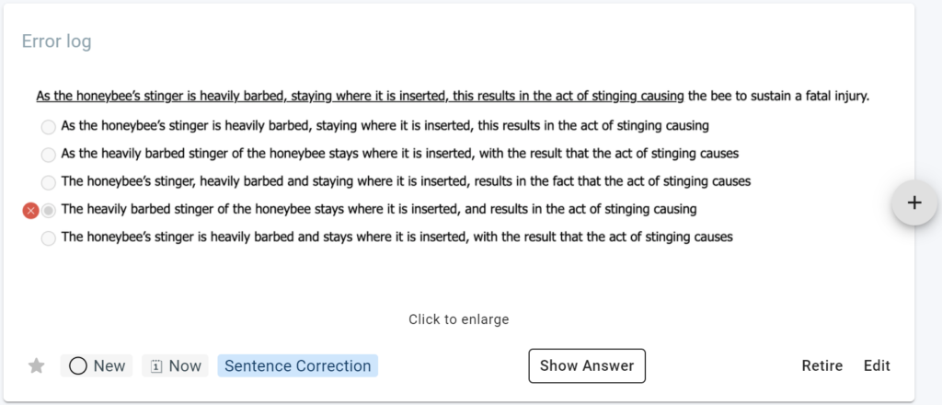Click 'Click to enlarge' text
This screenshot has width=942, height=405.
point(459,319)
